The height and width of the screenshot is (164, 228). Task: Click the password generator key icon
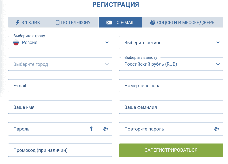pos(92,129)
